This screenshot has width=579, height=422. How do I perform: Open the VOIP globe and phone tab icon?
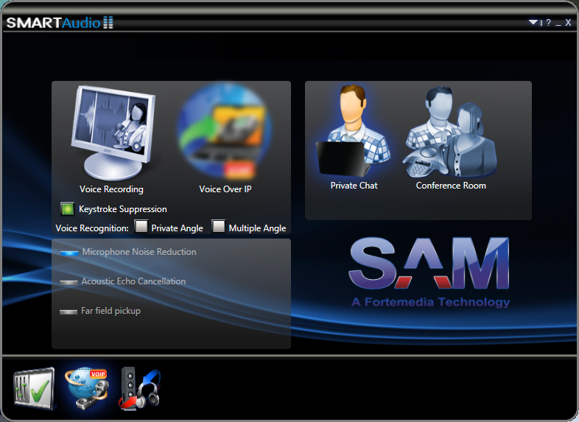(x=87, y=388)
